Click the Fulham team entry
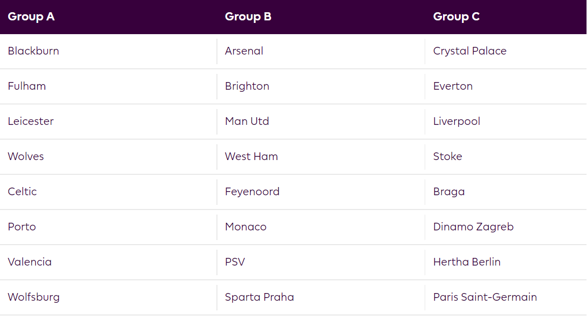 coord(27,86)
